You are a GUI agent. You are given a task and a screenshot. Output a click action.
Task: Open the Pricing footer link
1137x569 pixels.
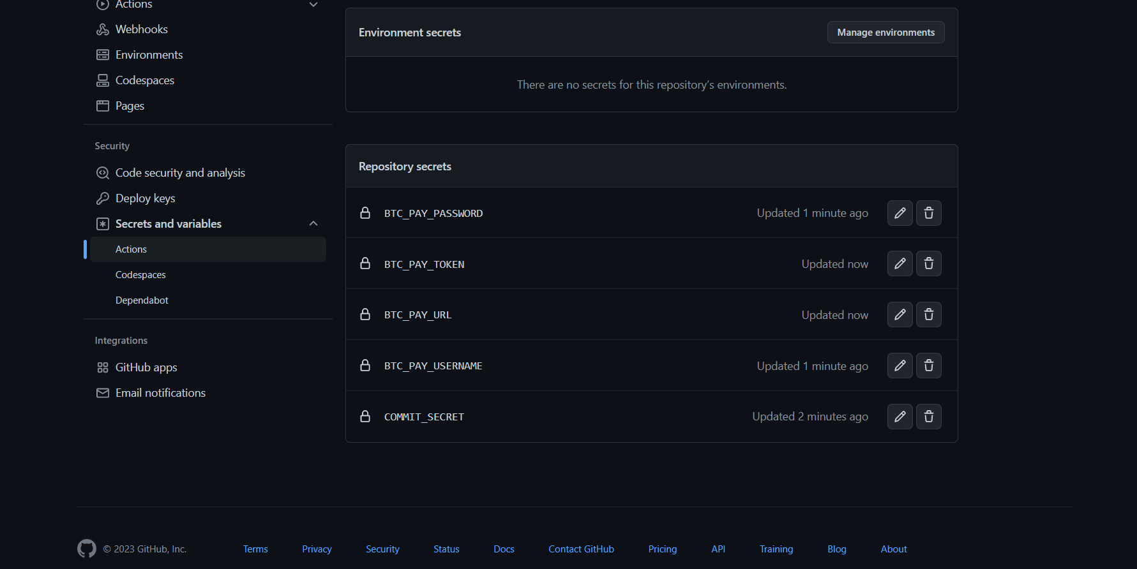(662, 549)
